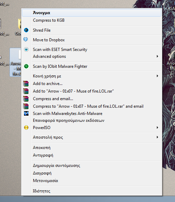
Task: Select the Arrow Muse of fire file on desktop
Action: [15, 62]
